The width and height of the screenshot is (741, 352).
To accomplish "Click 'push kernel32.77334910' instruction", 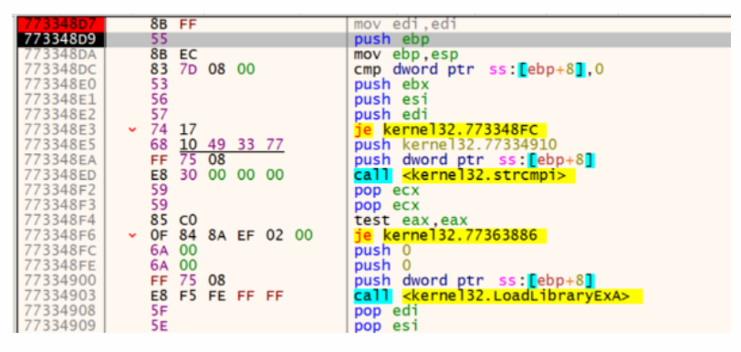I will (x=455, y=145).
